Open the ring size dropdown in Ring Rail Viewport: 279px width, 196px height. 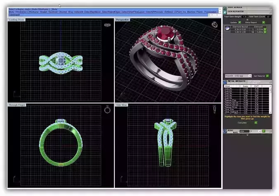point(260,131)
